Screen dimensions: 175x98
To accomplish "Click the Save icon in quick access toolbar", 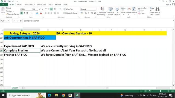I will point(5,1).
